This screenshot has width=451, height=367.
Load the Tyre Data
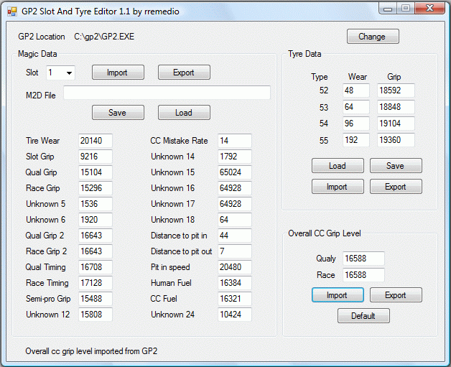point(338,166)
